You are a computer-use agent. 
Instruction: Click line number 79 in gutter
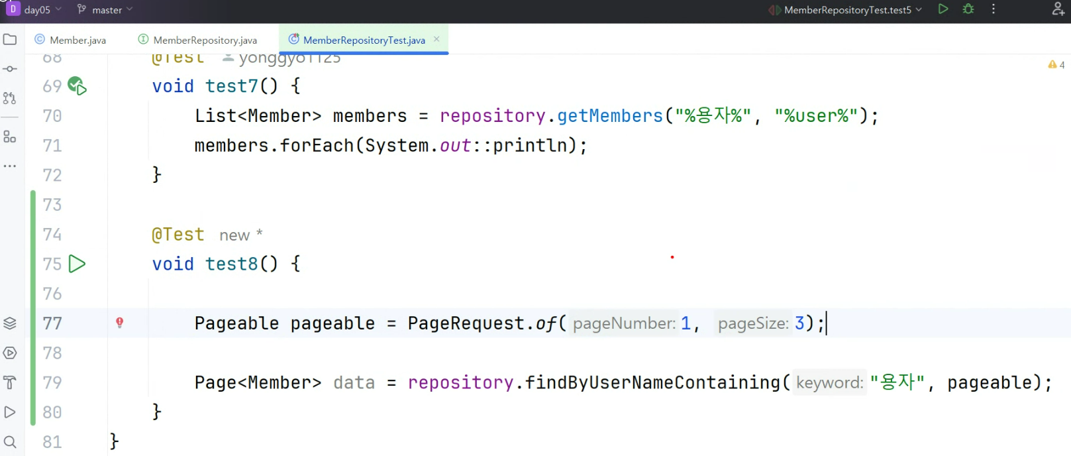[52, 382]
